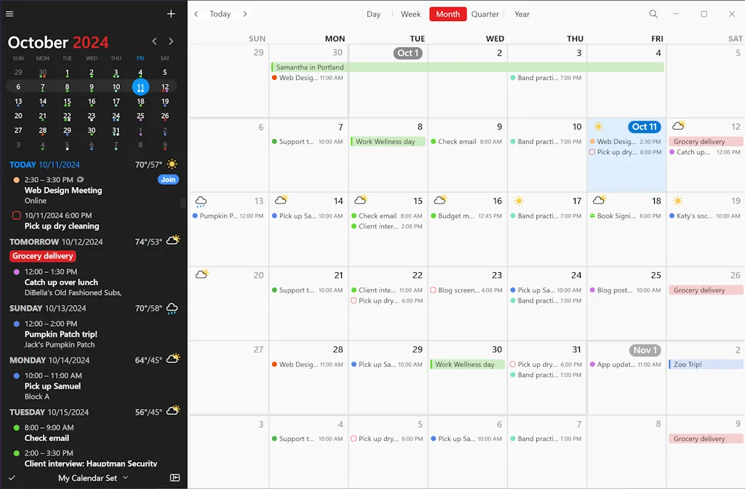Switch to the Quarter view tab
The height and width of the screenshot is (489, 745).
point(485,14)
